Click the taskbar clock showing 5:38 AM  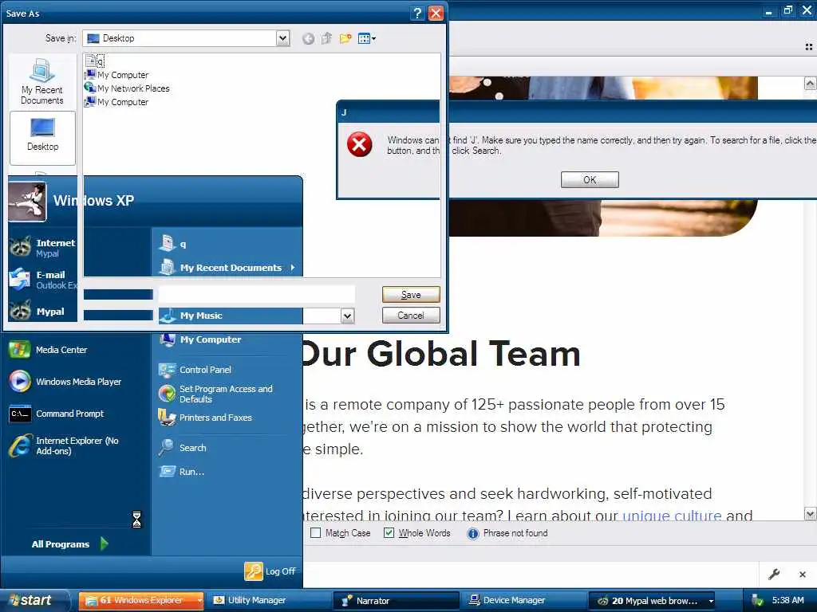click(787, 600)
